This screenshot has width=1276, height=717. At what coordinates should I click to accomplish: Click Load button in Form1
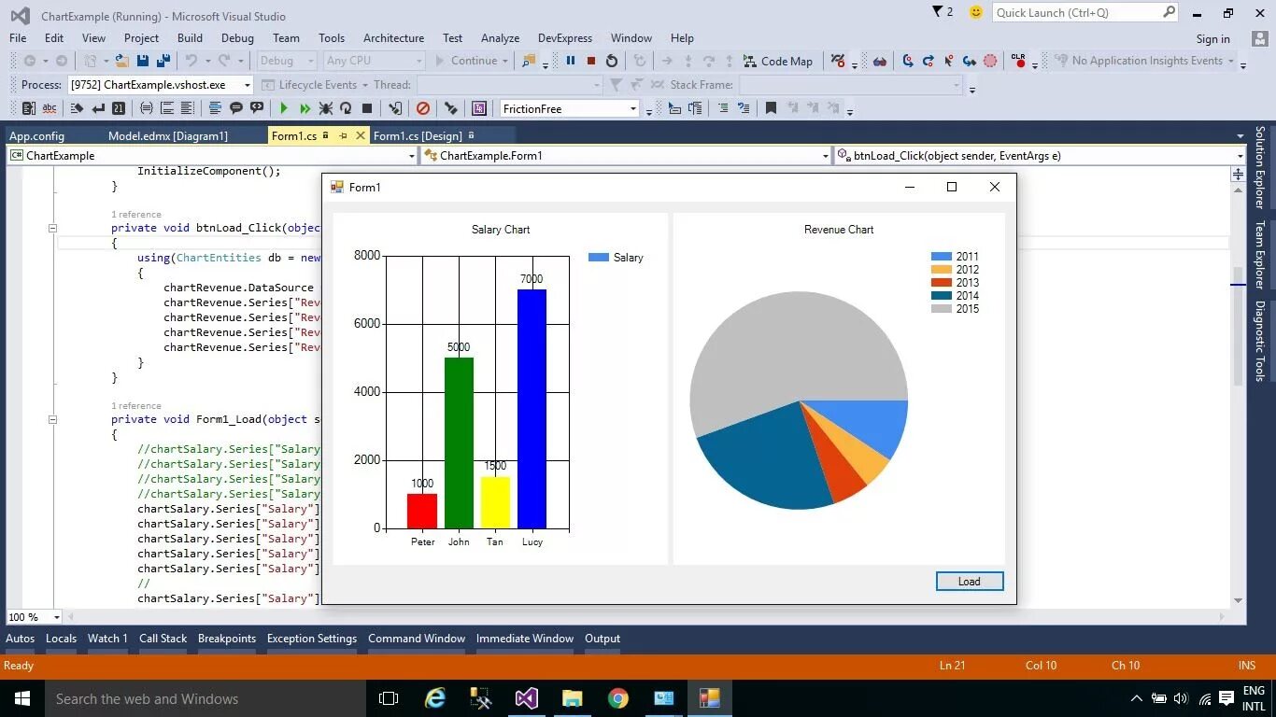[x=970, y=582]
